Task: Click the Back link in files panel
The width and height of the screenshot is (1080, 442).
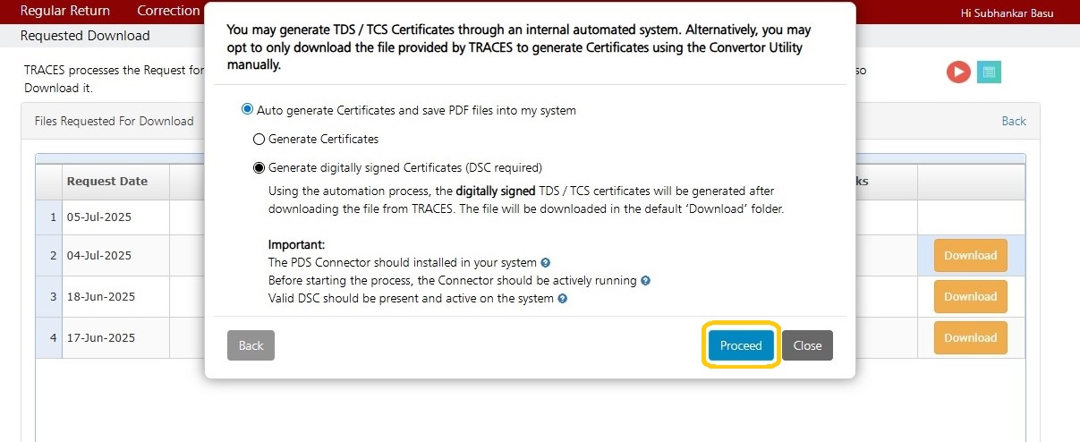Action: coord(1014,121)
